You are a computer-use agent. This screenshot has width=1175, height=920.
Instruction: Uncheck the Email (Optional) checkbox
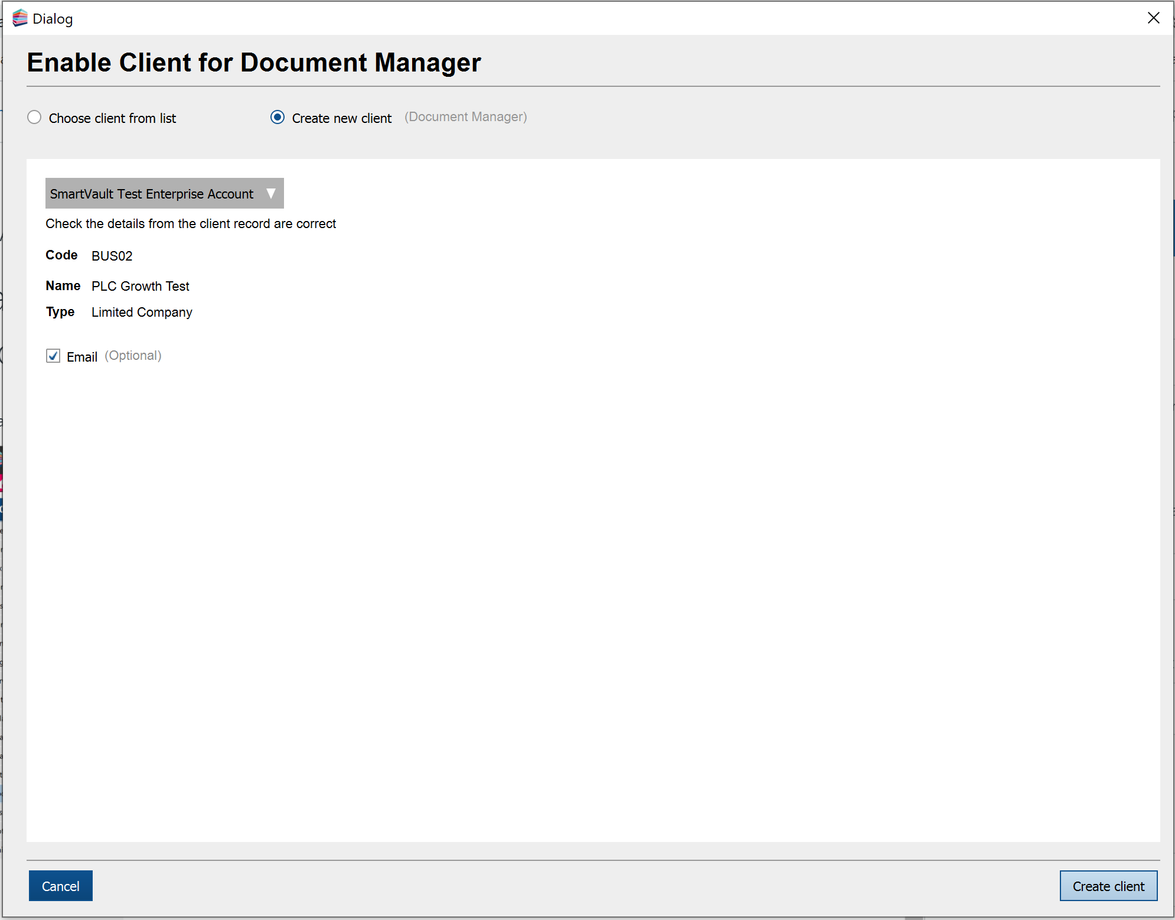pyautogui.click(x=53, y=356)
